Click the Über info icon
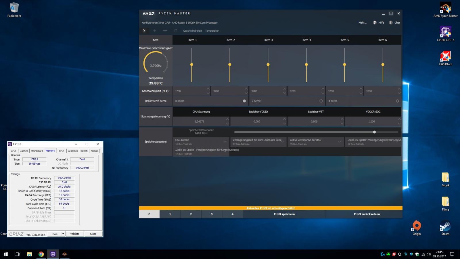 coord(391,22)
